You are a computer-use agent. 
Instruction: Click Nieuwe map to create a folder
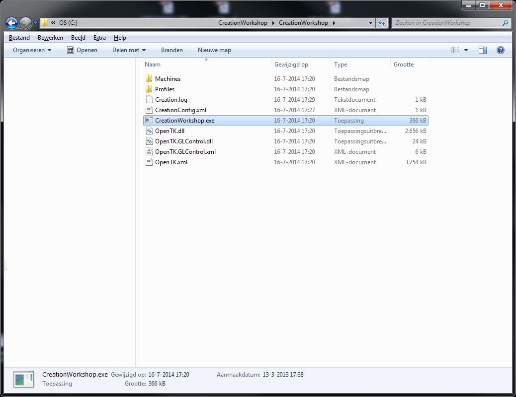coord(214,50)
